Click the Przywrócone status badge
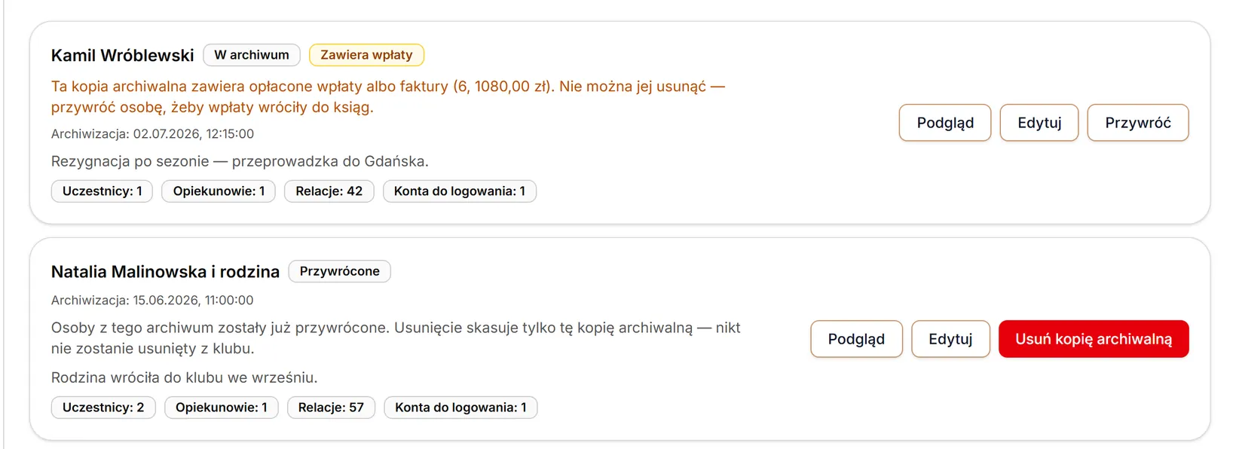The height and width of the screenshot is (449, 1236). point(339,271)
